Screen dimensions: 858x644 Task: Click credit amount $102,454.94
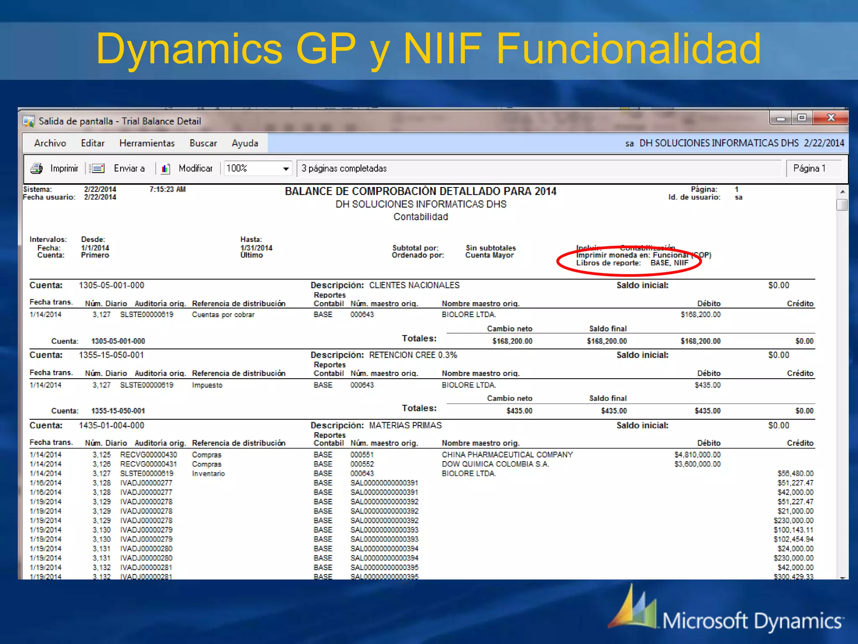coord(793,539)
